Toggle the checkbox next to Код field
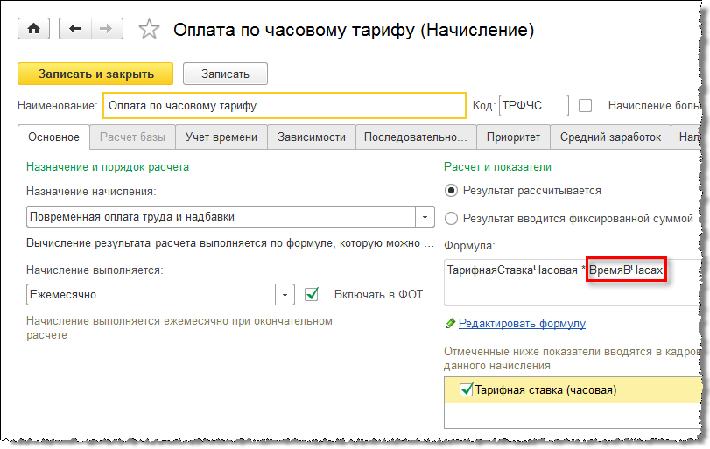This screenshot has width=710, height=449. [586, 106]
